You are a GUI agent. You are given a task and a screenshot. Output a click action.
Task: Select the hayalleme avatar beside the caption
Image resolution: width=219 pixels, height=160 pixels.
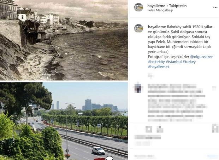tap(138, 28)
